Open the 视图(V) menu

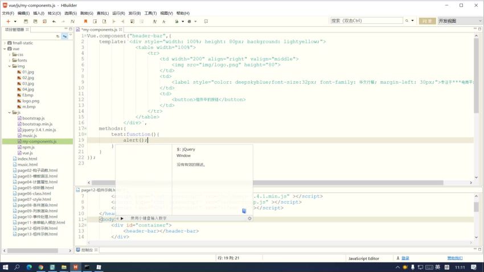pyautogui.click(x=166, y=13)
